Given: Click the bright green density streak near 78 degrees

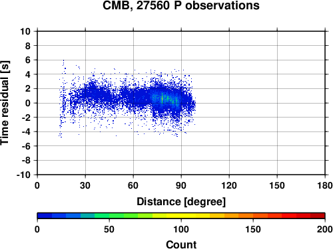Looking at the screenshot, I should (163, 98).
